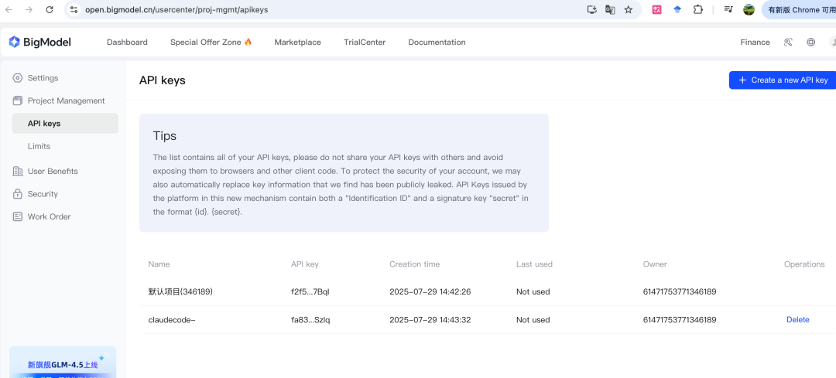
Task: Open the media control playlist icon
Action: pos(728,9)
